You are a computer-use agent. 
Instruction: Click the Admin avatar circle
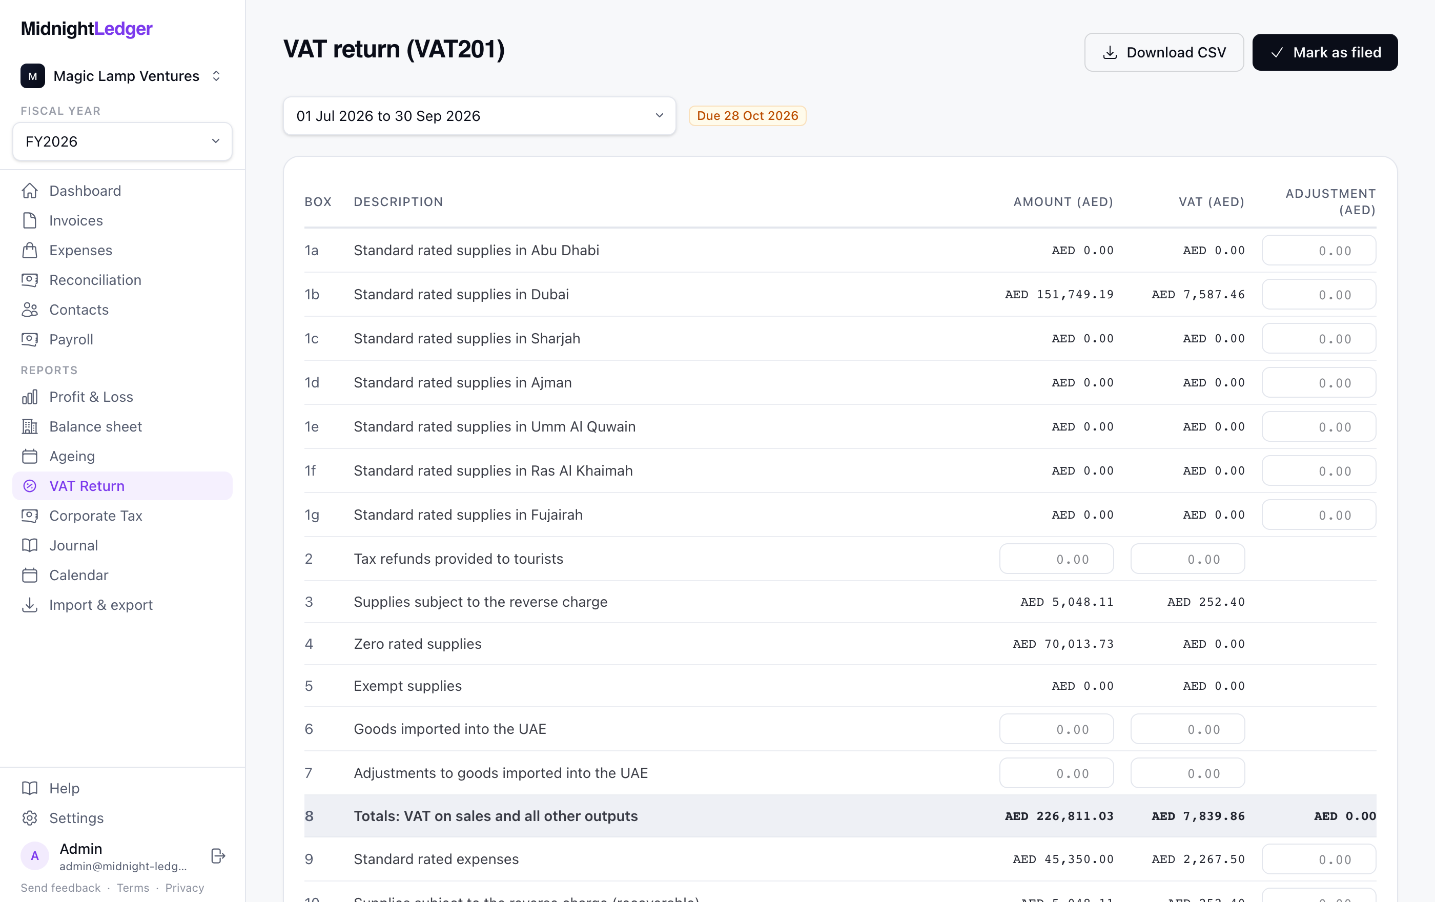(x=34, y=856)
